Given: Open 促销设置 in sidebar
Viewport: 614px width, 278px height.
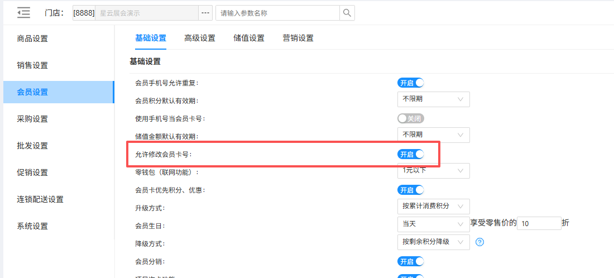Looking at the screenshot, I should [59, 172].
